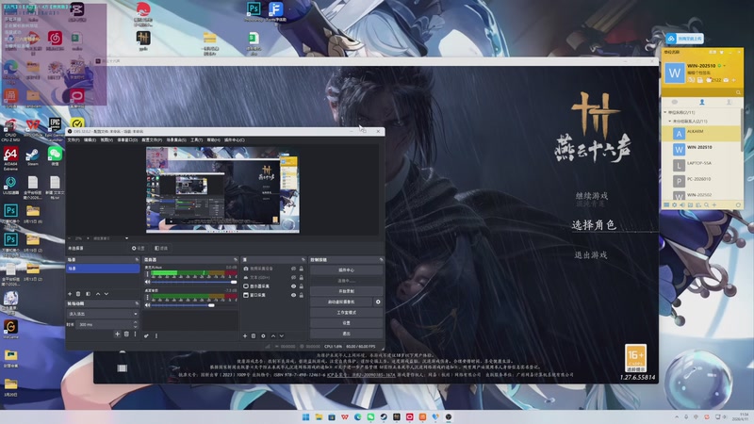Open the Photoshop shortcut at top of desktop

tap(254, 10)
